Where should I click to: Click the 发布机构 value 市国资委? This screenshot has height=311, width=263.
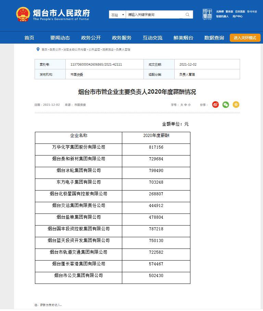77,74
